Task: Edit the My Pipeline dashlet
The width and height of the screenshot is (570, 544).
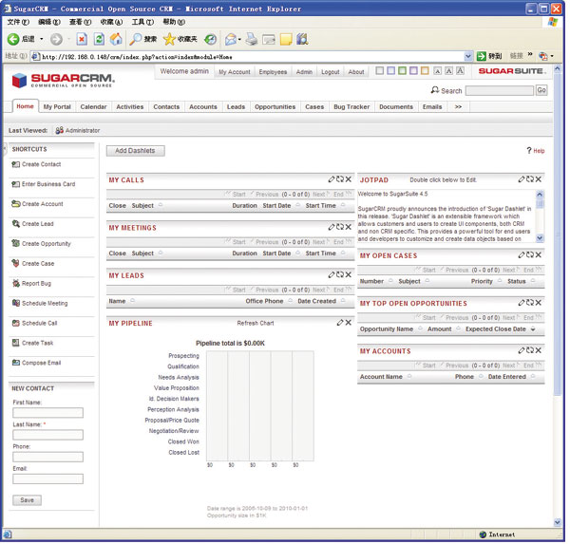Action: click(x=340, y=323)
